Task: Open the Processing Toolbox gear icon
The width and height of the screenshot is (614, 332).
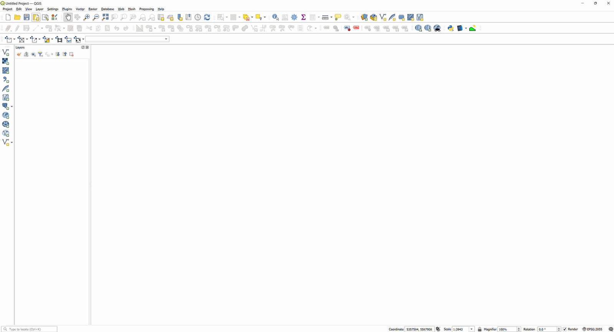Action: coord(294,17)
